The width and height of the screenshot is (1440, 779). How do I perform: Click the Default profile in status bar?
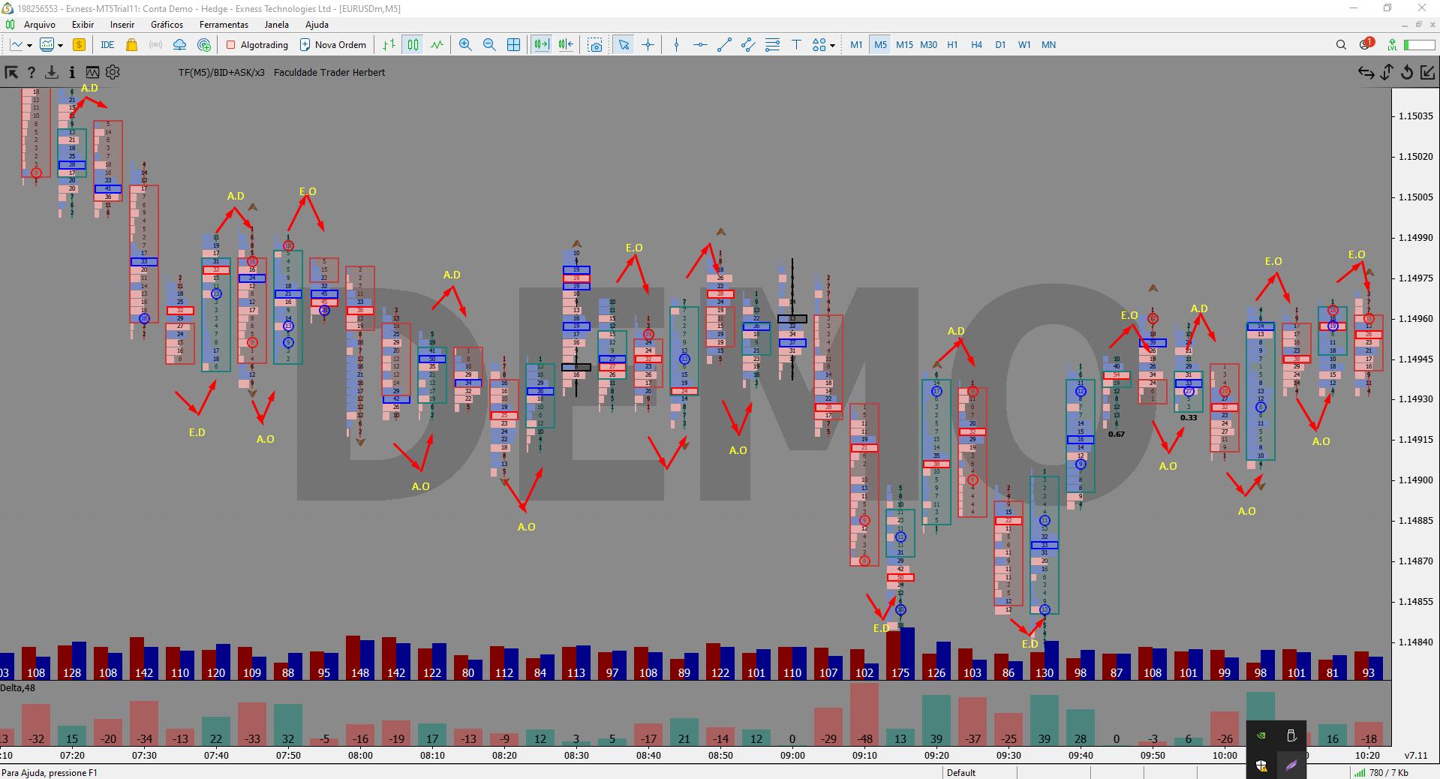click(x=961, y=772)
